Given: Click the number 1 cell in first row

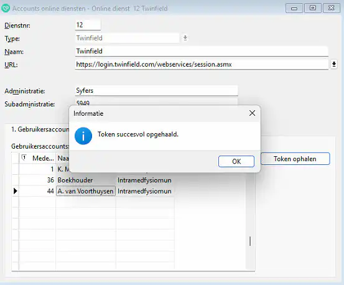Looking at the screenshot, I should [37, 169].
